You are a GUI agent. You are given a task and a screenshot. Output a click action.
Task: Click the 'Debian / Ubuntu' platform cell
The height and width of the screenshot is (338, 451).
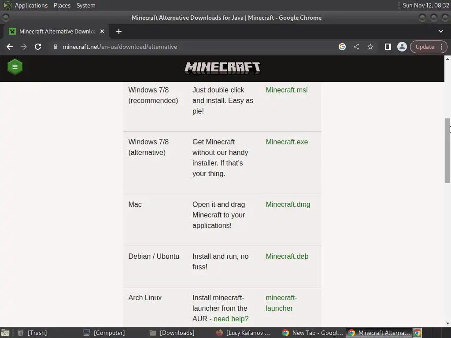(x=154, y=257)
